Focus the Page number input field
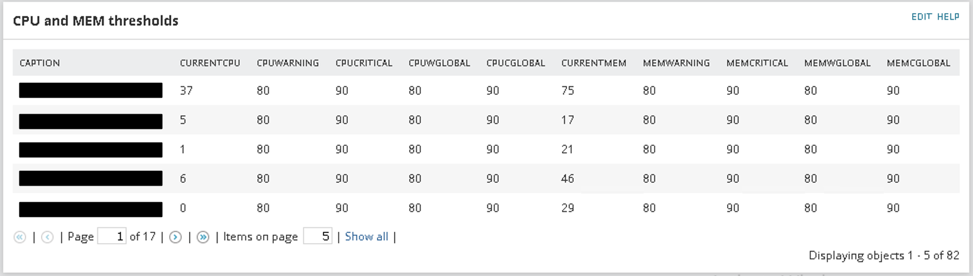This screenshot has width=973, height=276. point(112,236)
